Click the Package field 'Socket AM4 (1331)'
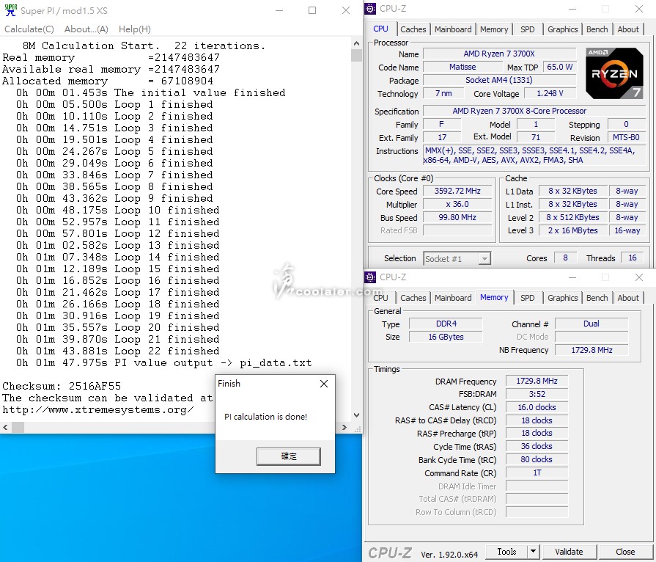This screenshot has height=562, width=656. (499, 80)
